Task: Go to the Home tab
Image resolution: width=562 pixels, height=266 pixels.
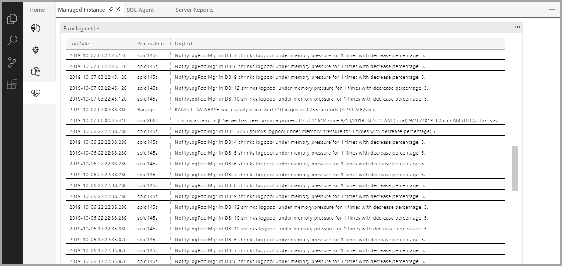Action: click(37, 9)
